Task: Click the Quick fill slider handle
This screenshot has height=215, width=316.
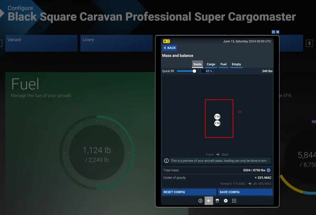Action: (194, 71)
